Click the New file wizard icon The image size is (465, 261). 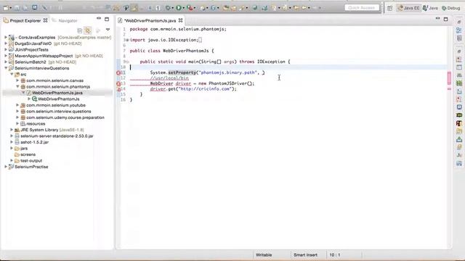[x=5, y=8]
